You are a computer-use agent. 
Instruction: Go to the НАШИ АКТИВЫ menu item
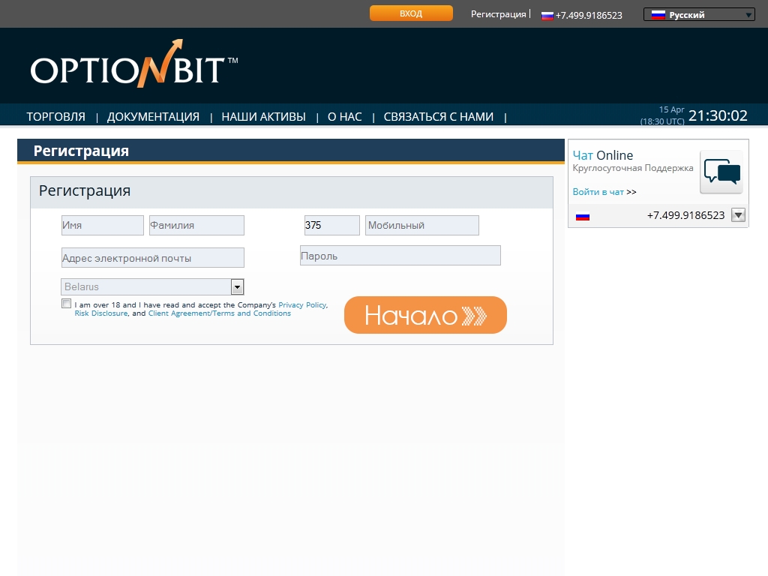[x=263, y=117]
